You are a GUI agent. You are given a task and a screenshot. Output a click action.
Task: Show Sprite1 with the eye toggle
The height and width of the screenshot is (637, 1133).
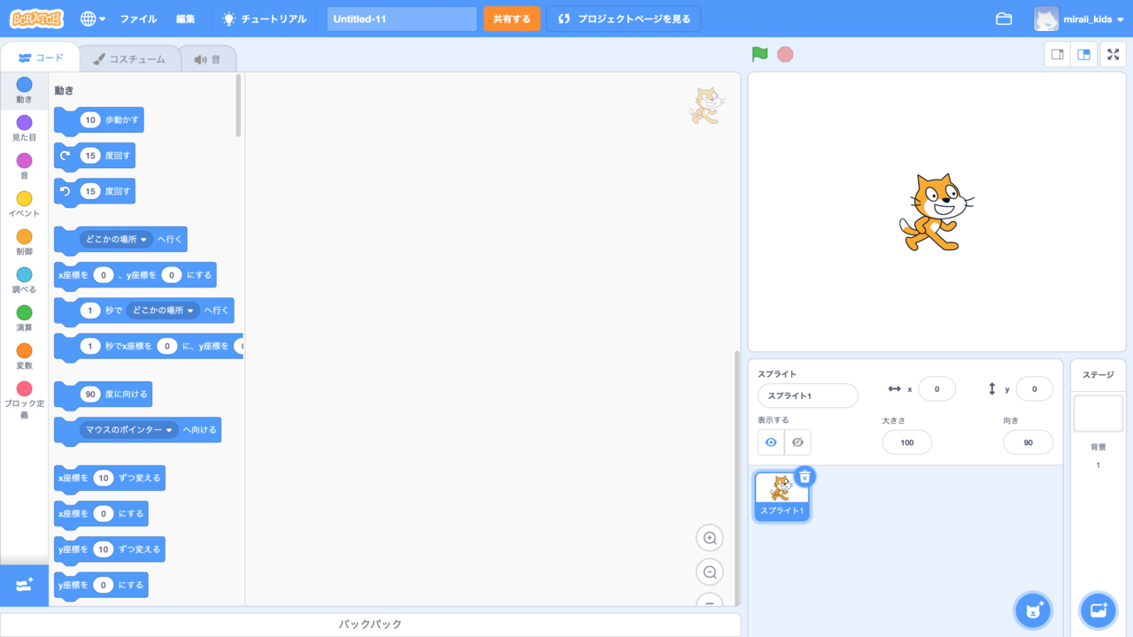point(769,441)
